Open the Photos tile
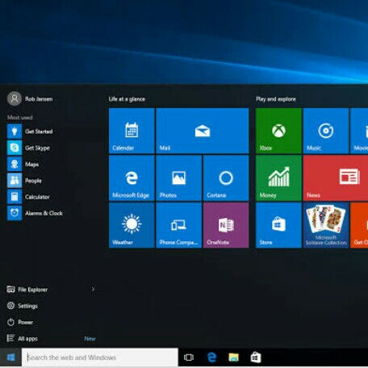 (179, 178)
